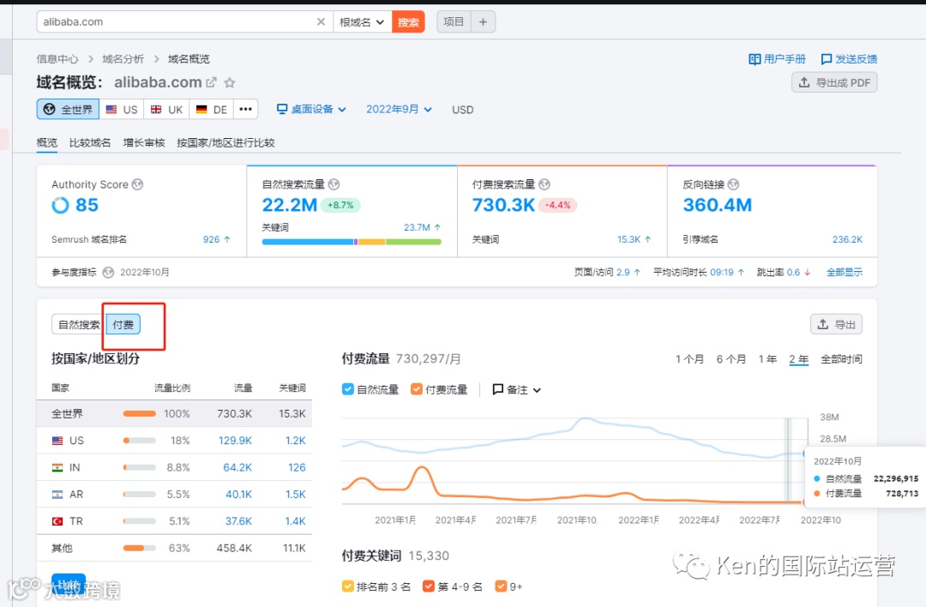926x607 pixels.
Task: Open the 桌面设备 device dropdown
Action: click(311, 109)
